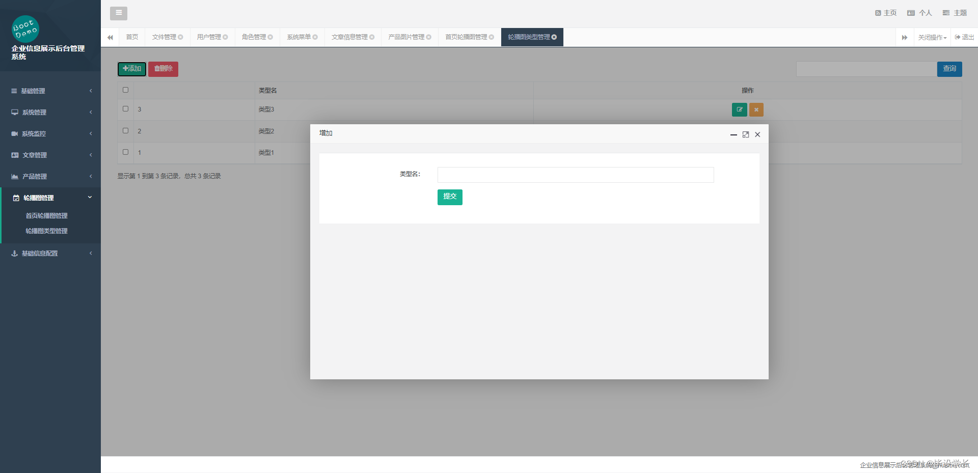The height and width of the screenshot is (473, 978).
Task: Switch to the 产品图片管理 tab
Action: [406, 37]
